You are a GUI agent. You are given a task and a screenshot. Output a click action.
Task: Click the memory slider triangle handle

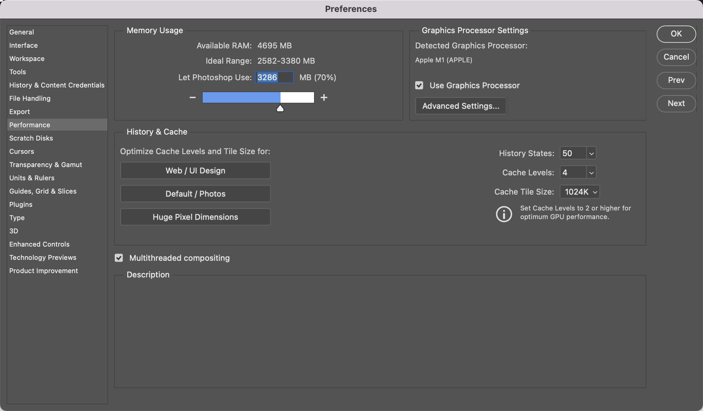[280, 108]
